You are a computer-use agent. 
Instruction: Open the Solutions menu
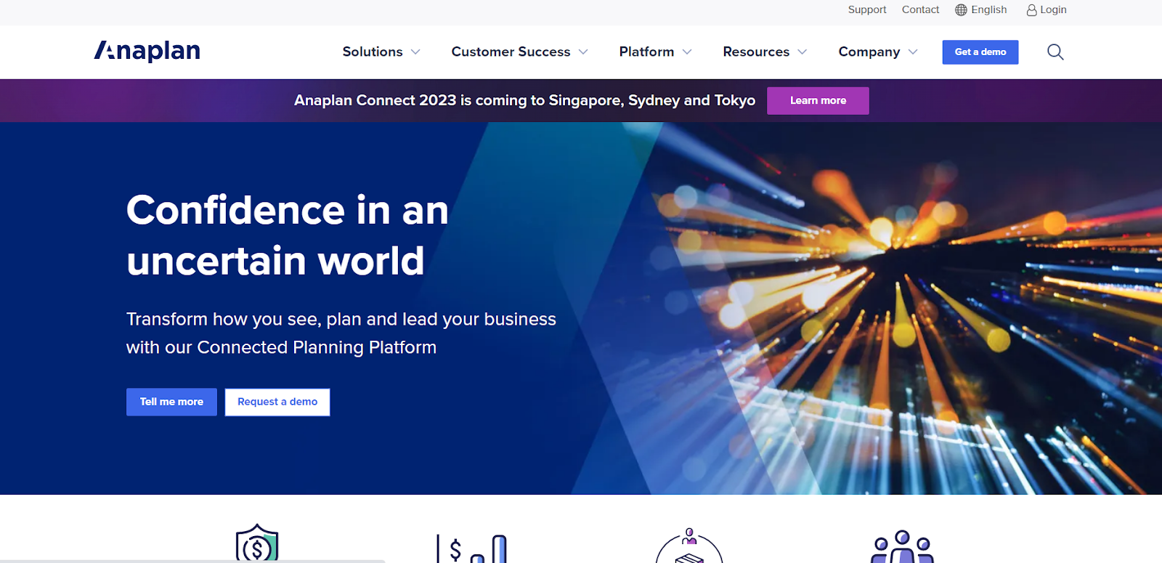point(373,52)
